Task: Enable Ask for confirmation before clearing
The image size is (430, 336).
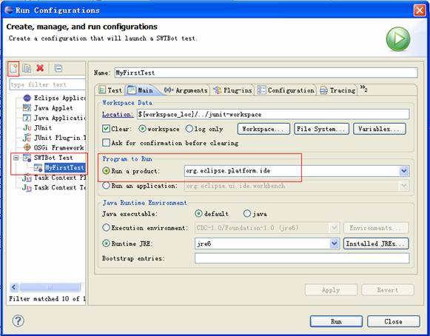Action: (106, 143)
